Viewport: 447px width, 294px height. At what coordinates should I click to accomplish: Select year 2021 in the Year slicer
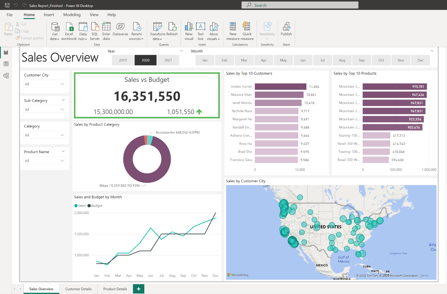pos(168,60)
